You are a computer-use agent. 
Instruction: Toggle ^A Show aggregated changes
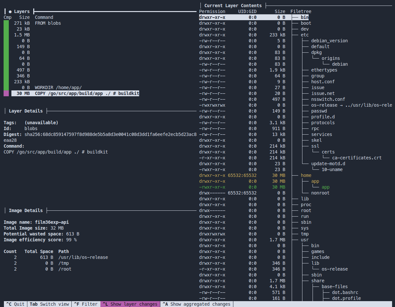pos(197,304)
